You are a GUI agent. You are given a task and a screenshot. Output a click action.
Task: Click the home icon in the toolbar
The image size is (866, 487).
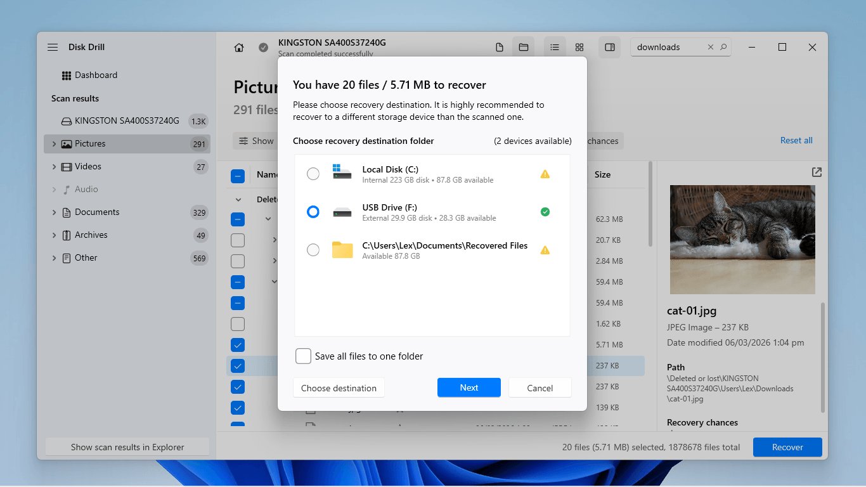pos(239,48)
